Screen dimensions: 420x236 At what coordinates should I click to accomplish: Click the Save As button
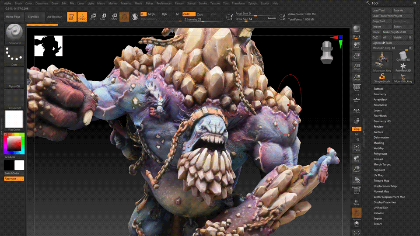403,10
